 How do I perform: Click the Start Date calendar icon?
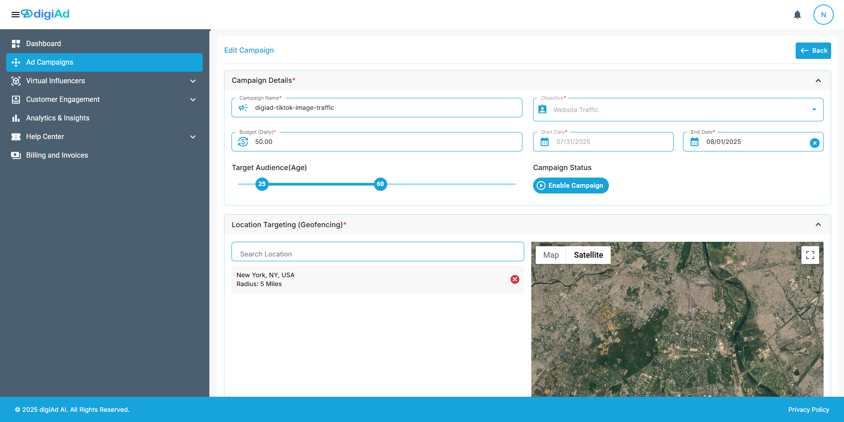(545, 142)
